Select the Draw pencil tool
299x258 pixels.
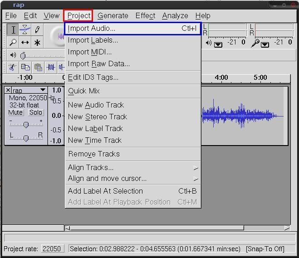37,30
